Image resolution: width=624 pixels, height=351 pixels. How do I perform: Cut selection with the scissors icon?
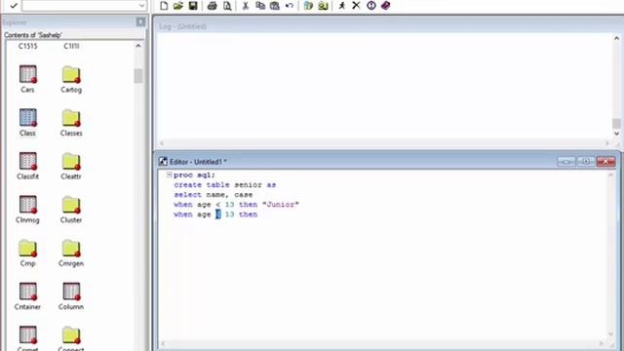point(246,6)
